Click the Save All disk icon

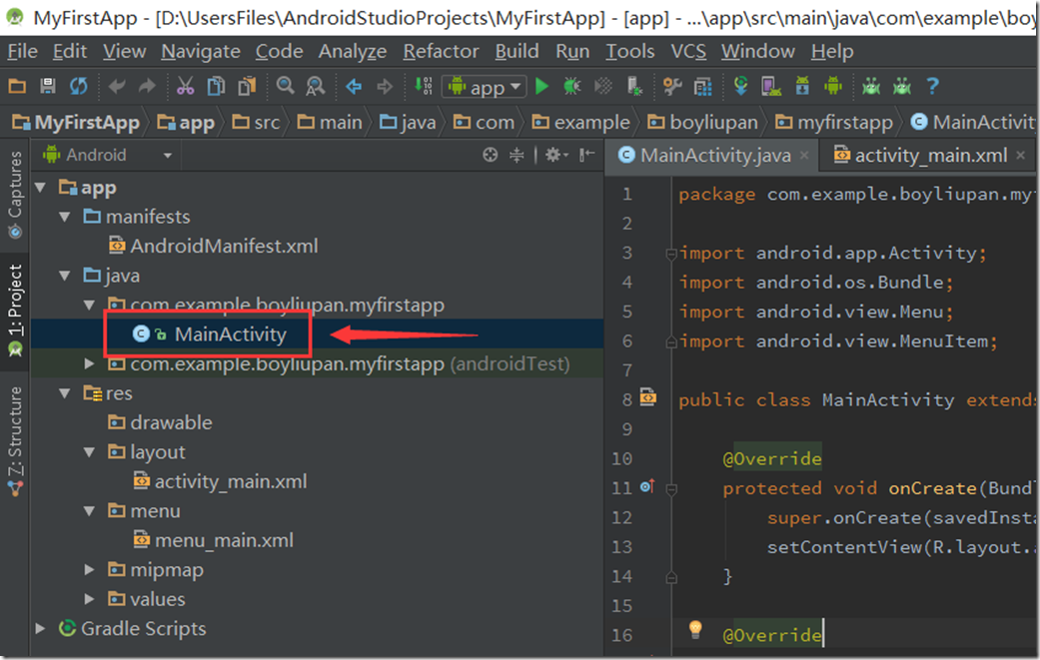48,87
